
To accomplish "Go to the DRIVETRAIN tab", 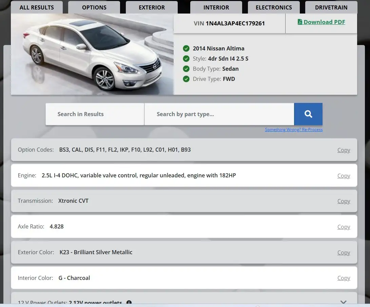I will tap(331, 7).
